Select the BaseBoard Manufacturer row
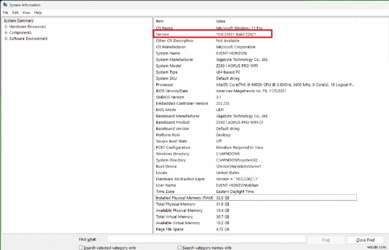The height and width of the screenshot is (250, 389). click(x=255, y=116)
